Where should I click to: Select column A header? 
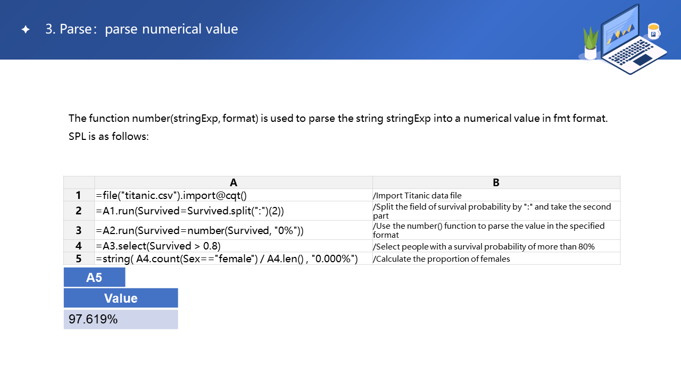point(234,182)
